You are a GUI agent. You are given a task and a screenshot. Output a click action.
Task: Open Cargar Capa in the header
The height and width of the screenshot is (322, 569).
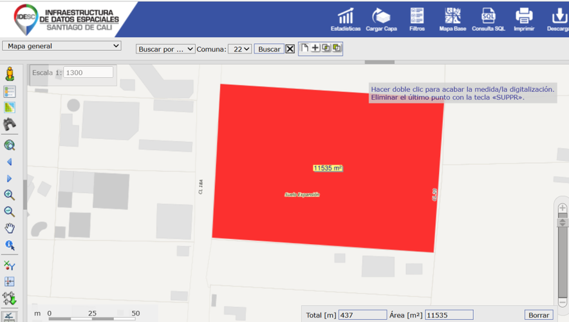click(x=381, y=19)
